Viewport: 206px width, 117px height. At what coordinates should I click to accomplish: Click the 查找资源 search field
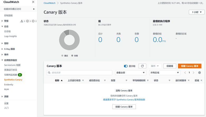[79, 73]
